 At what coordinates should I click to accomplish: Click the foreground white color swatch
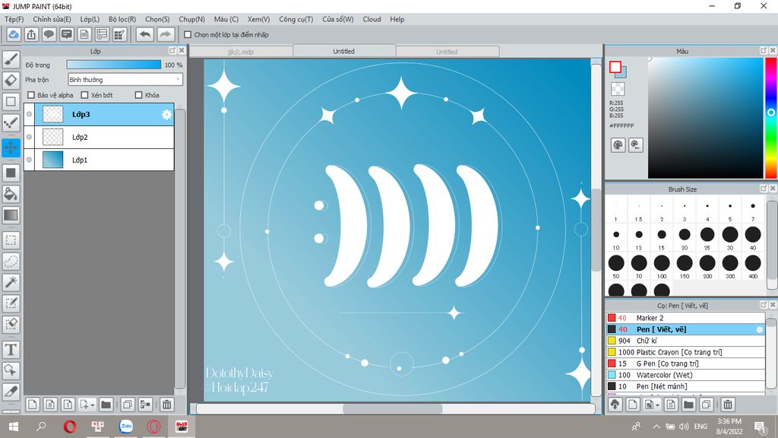pyautogui.click(x=615, y=67)
